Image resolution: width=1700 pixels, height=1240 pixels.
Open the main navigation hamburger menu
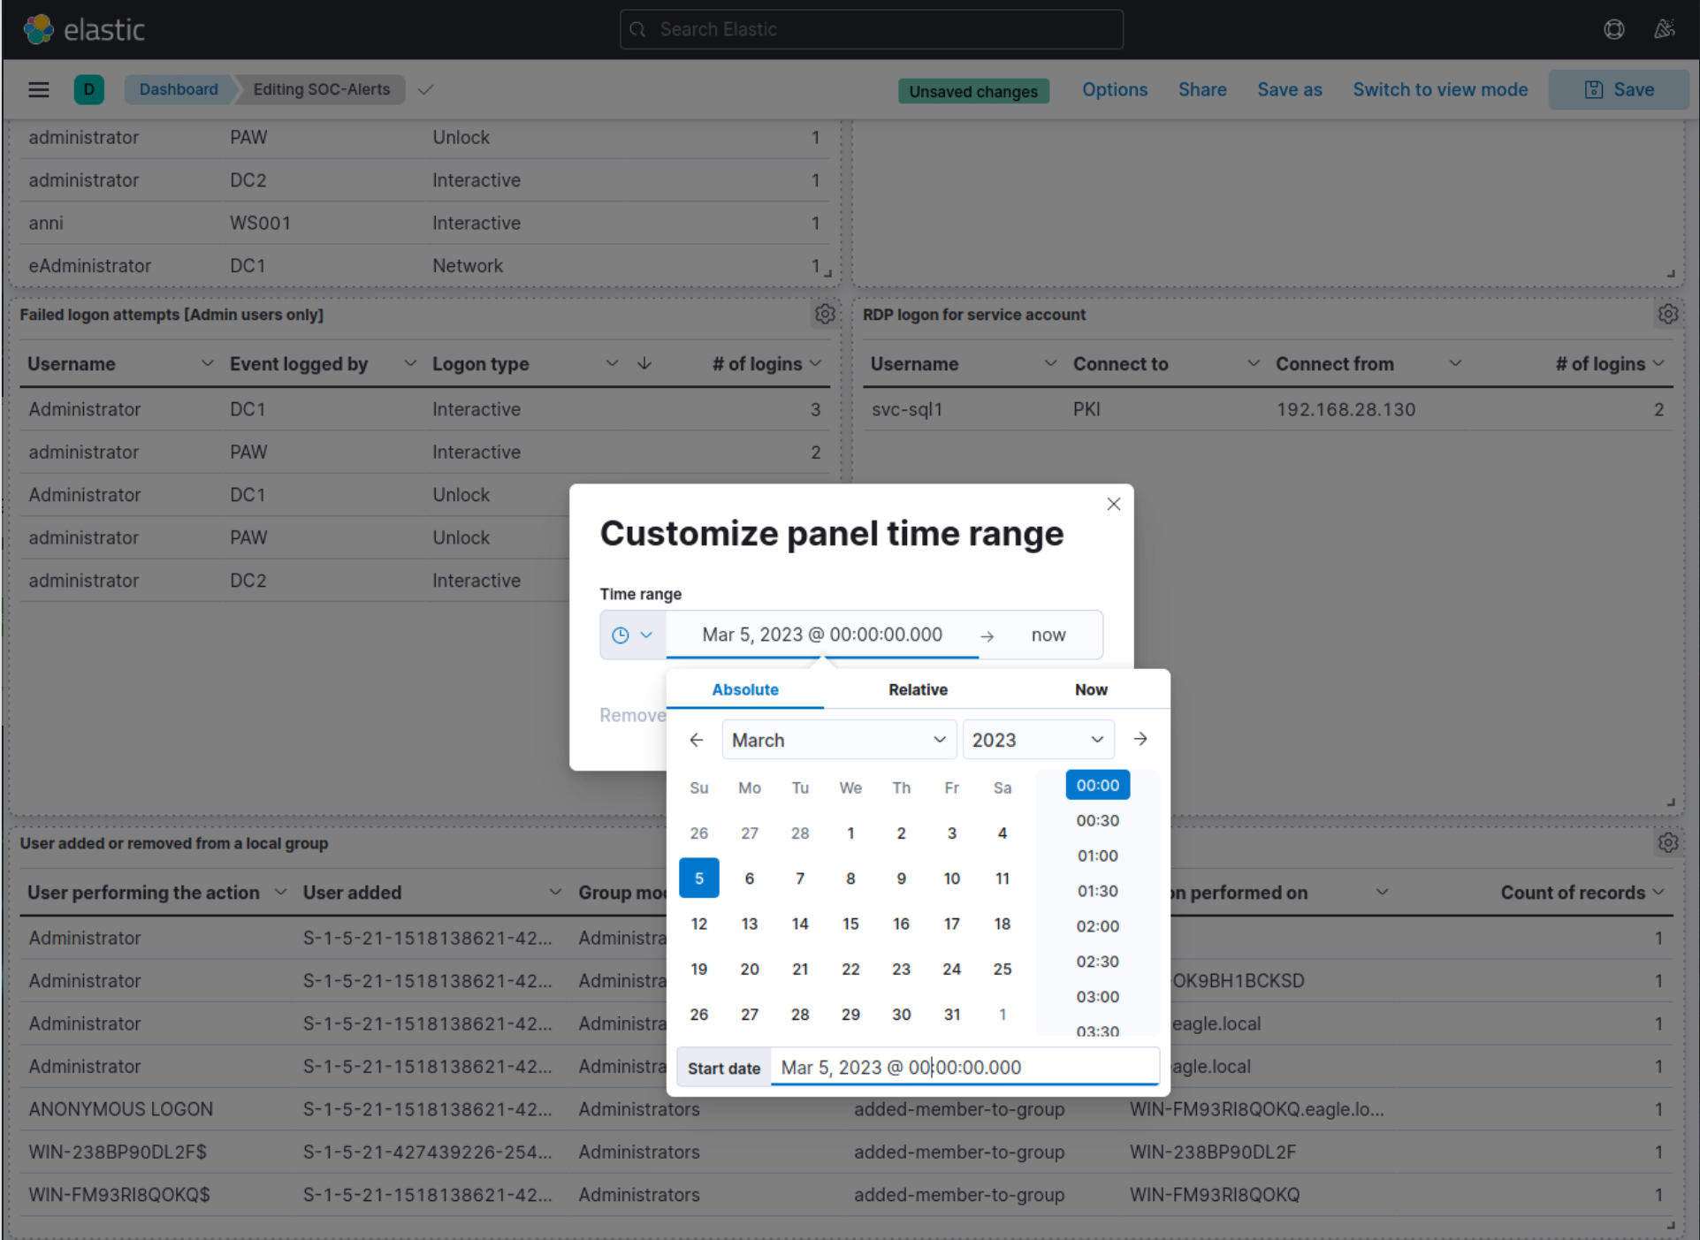(38, 89)
